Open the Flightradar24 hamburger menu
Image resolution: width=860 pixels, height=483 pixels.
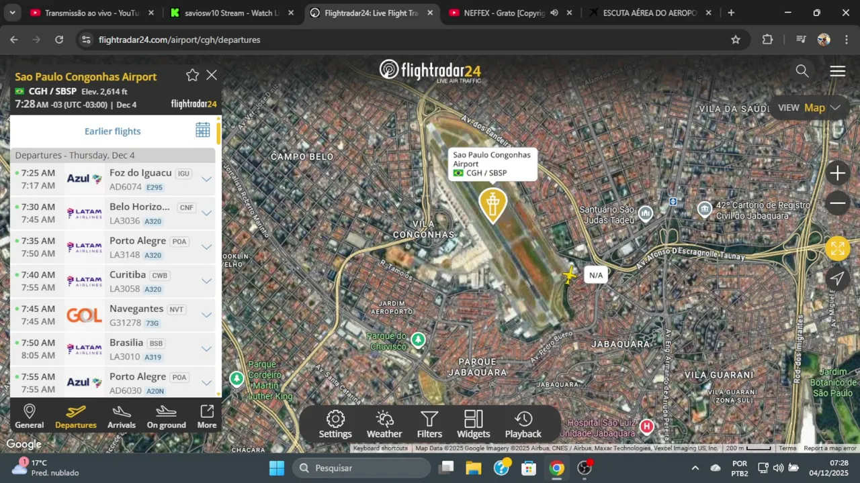tap(837, 71)
